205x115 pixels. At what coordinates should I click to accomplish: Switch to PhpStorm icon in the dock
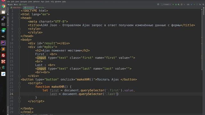pos(3,43)
